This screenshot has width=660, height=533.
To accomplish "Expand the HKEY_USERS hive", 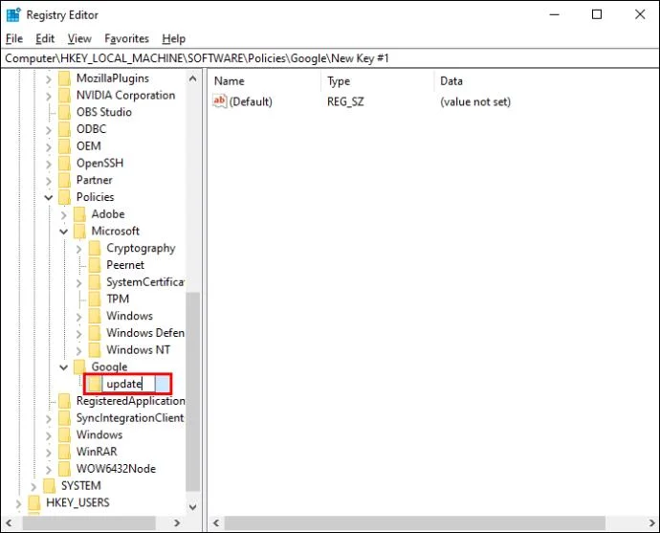I will [18, 503].
